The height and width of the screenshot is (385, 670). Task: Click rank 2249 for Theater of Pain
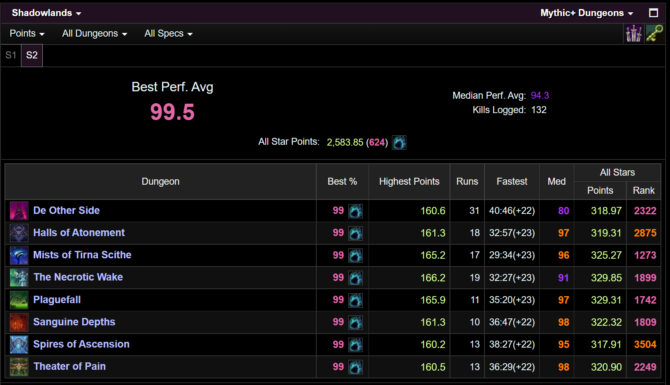(645, 367)
